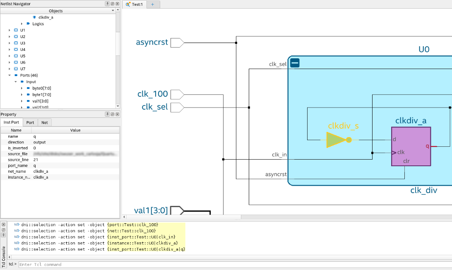Switch to the Port property tab
Viewport: 452px width, 270px height.
click(x=30, y=122)
